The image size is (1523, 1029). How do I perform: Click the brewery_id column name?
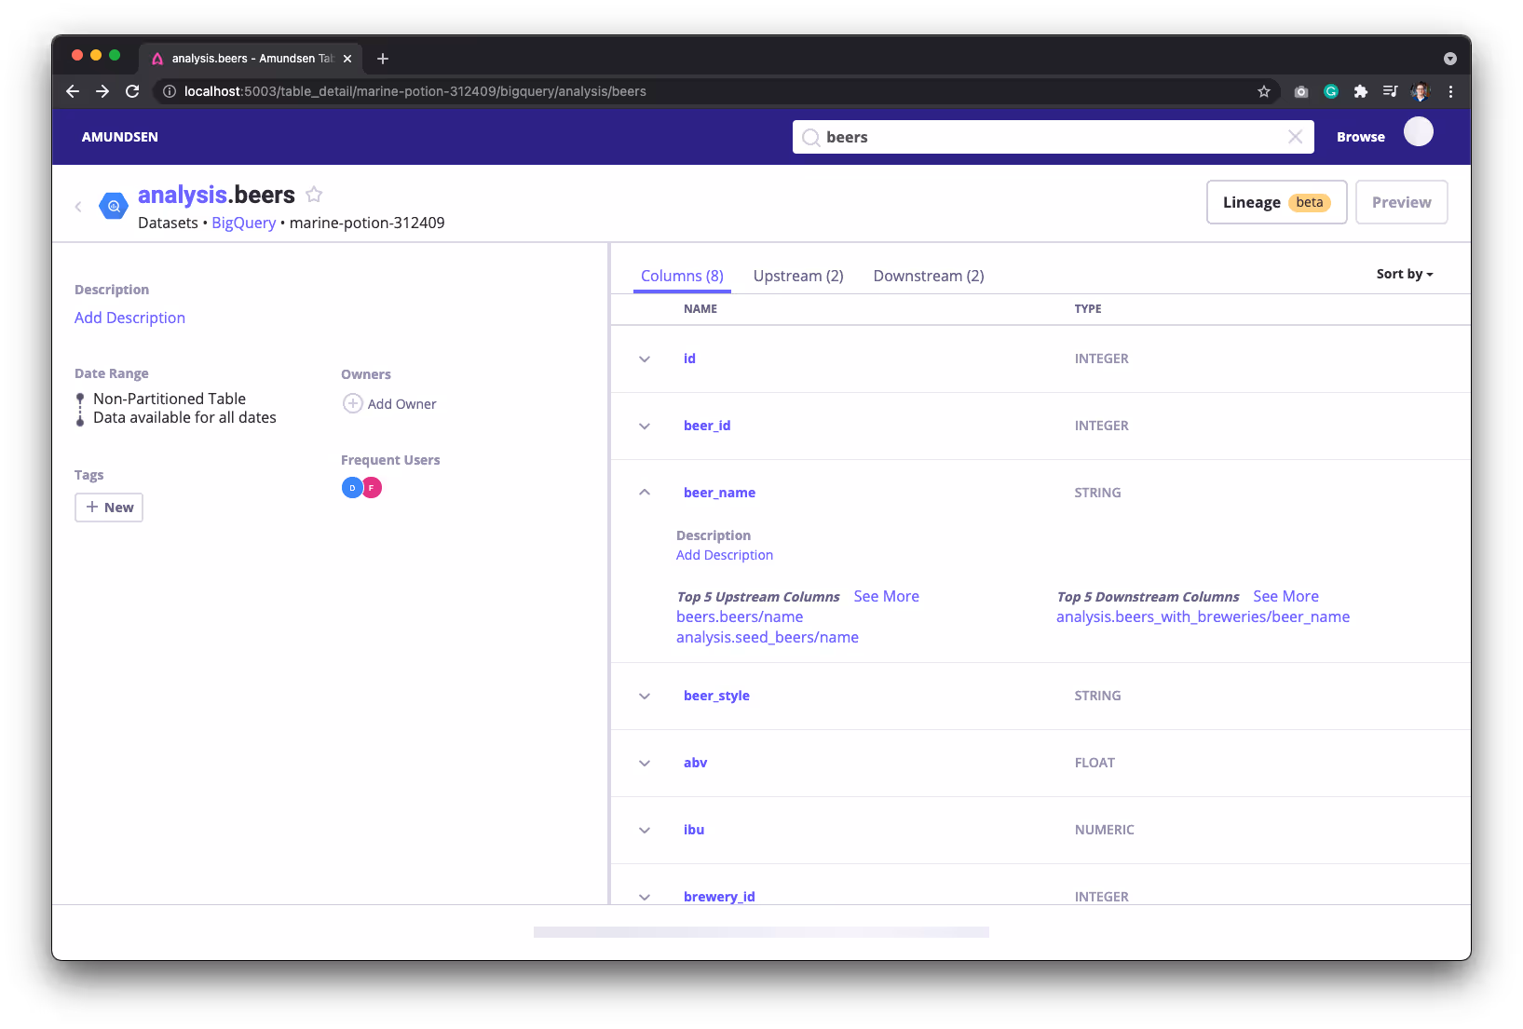[719, 897]
